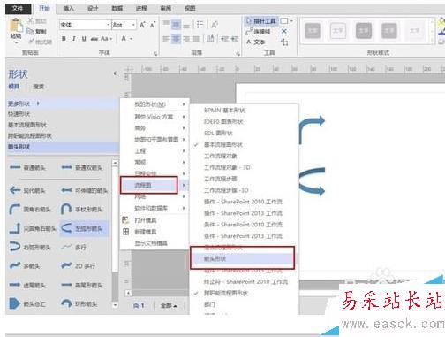Choose the first shape style thumbnail

pos(313,31)
